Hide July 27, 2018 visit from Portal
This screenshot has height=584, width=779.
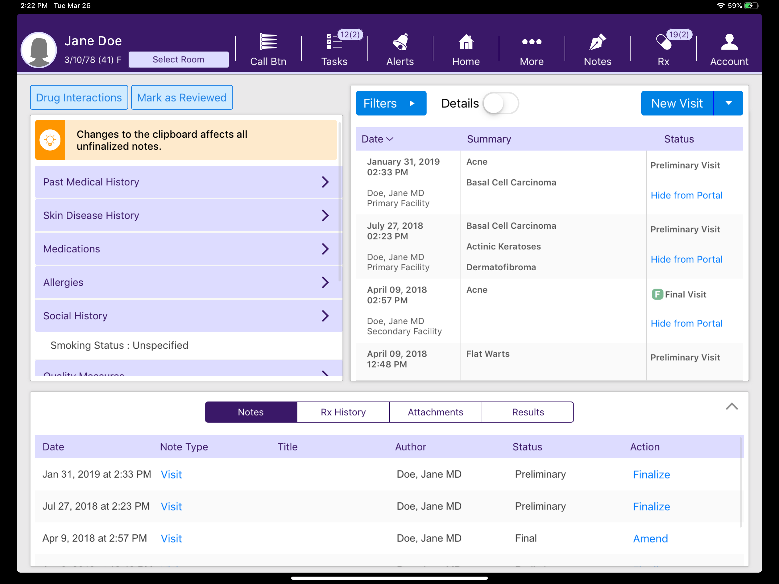pyautogui.click(x=686, y=259)
